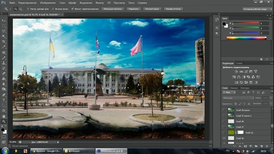Add a Curves adjustment
Screen dimensions: 274x154
[246, 71]
